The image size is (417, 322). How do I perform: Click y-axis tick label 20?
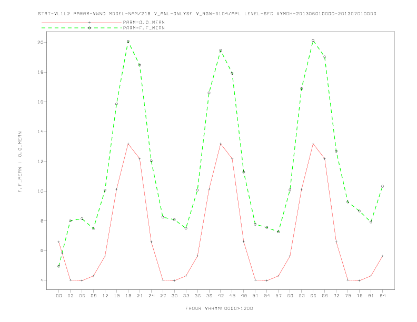click(x=41, y=43)
